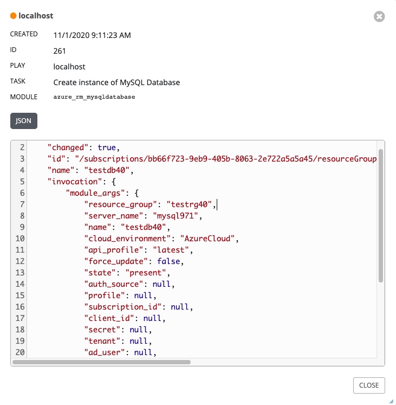The height and width of the screenshot is (405, 396).
Task: Click line number 6 in the gutter
Action: (x=22, y=192)
